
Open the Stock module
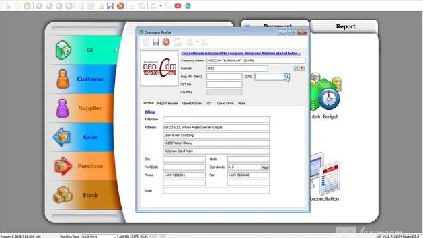pyautogui.click(x=85, y=195)
